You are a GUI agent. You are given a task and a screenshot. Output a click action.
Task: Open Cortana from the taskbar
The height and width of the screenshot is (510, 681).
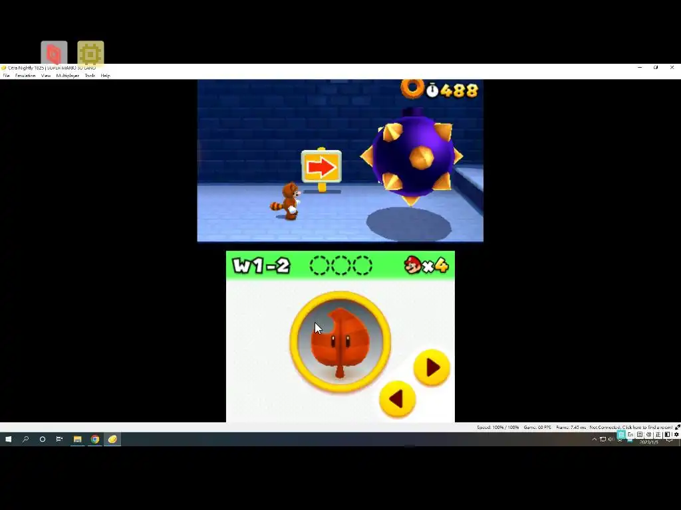click(x=42, y=439)
